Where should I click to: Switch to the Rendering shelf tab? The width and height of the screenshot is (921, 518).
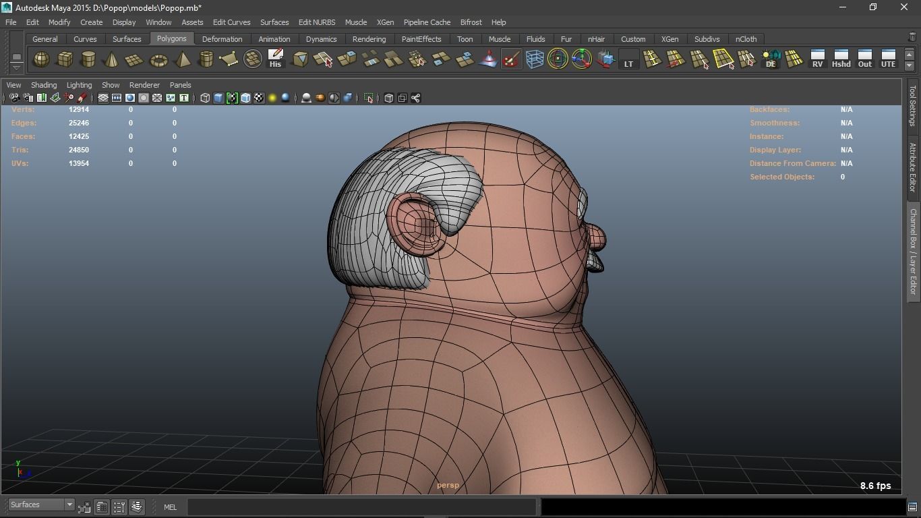pos(369,39)
